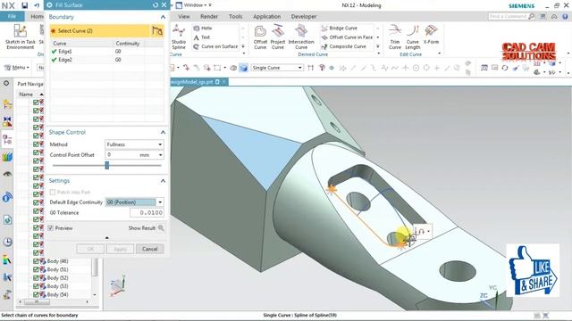Viewport: 572px width, 321px height.
Task: Click the Show Result magnifier icon
Action: click(x=161, y=228)
